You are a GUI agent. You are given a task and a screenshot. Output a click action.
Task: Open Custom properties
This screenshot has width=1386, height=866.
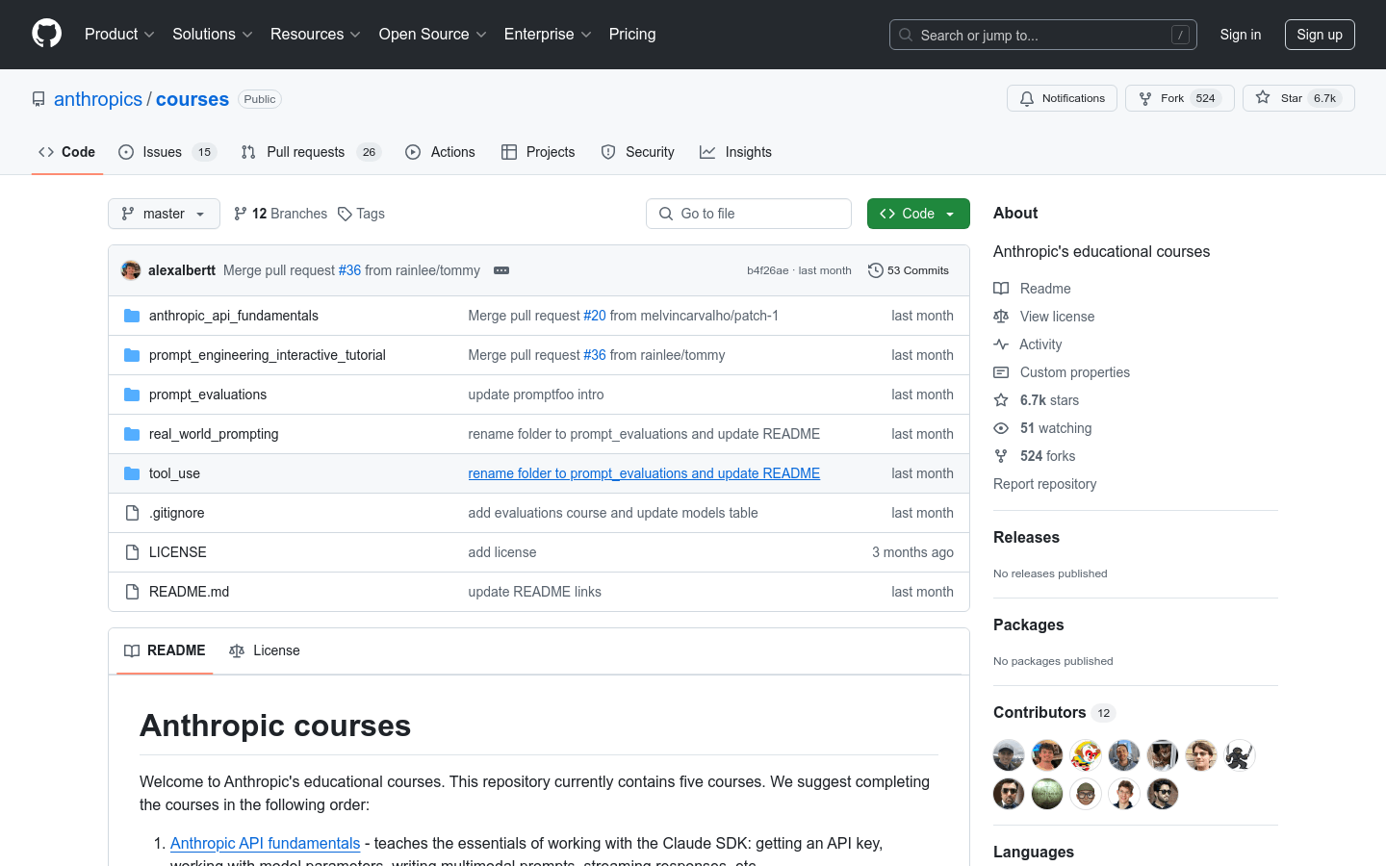[1062, 372]
